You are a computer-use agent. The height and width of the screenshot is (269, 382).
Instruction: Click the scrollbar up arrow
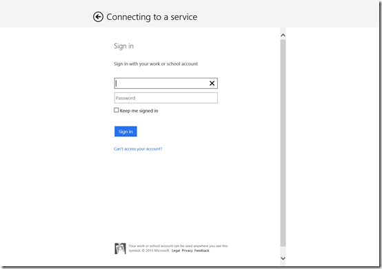[283, 36]
